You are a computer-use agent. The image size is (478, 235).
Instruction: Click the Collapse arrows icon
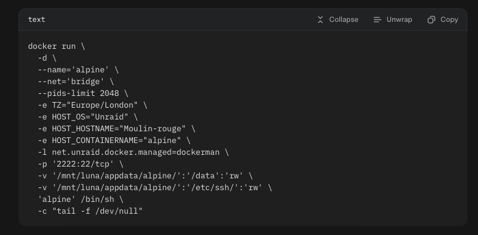pos(320,20)
